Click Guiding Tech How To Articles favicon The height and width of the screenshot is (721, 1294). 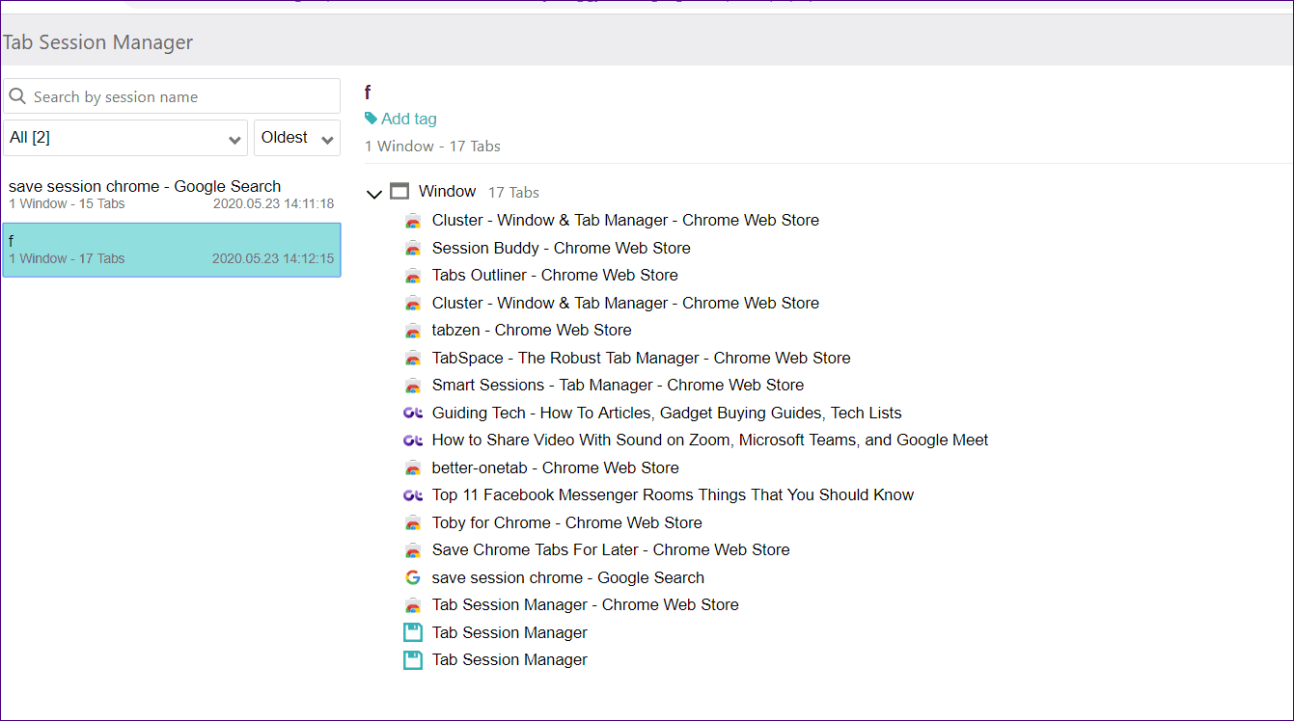coord(413,413)
